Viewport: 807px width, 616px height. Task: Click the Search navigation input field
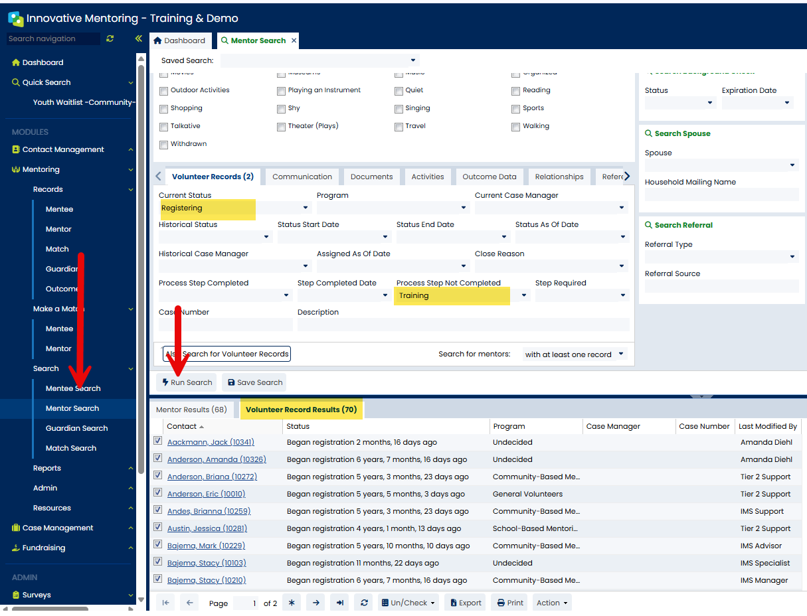click(x=53, y=38)
